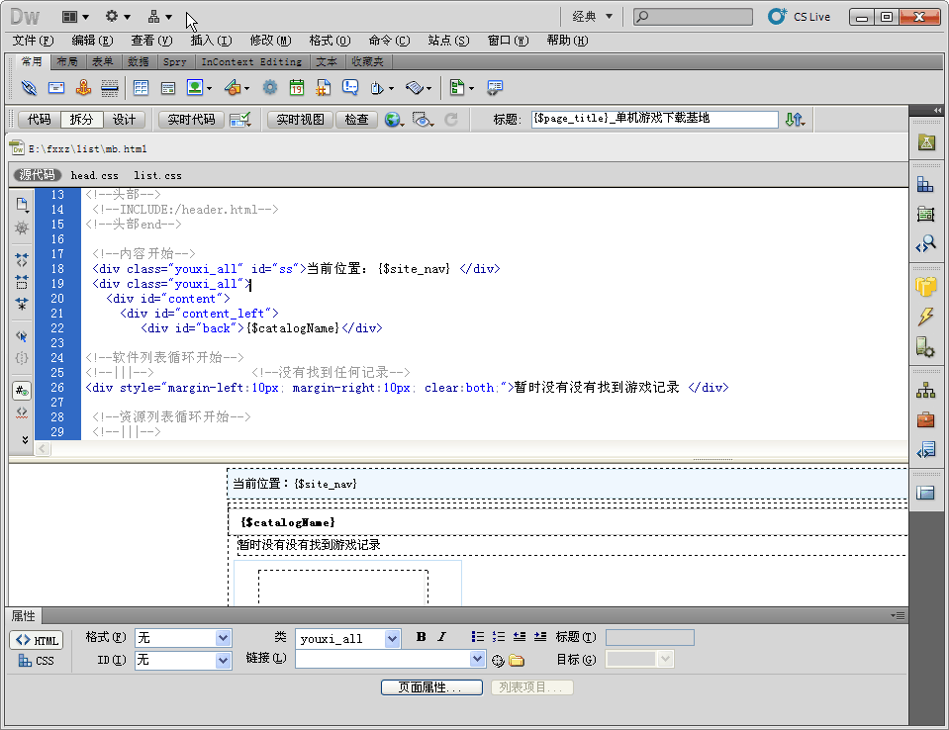Image resolution: width=949 pixels, height=730 pixels.
Task: Expand the 类 class dropdown showing youxi_all
Action: 392,638
